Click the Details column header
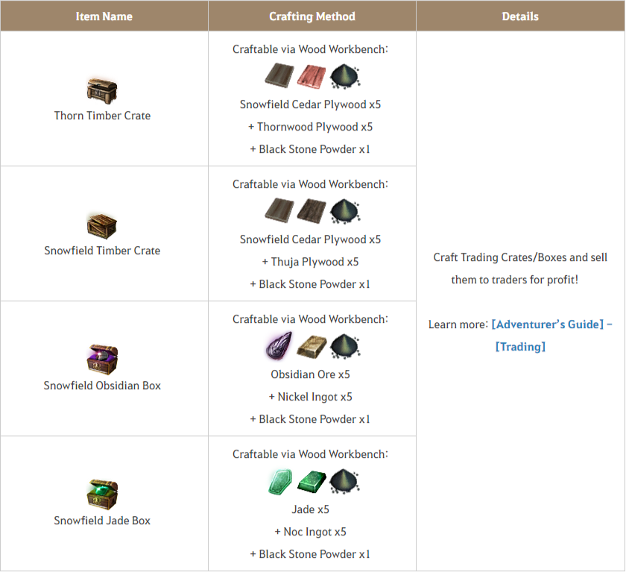 [x=520, y=16]
